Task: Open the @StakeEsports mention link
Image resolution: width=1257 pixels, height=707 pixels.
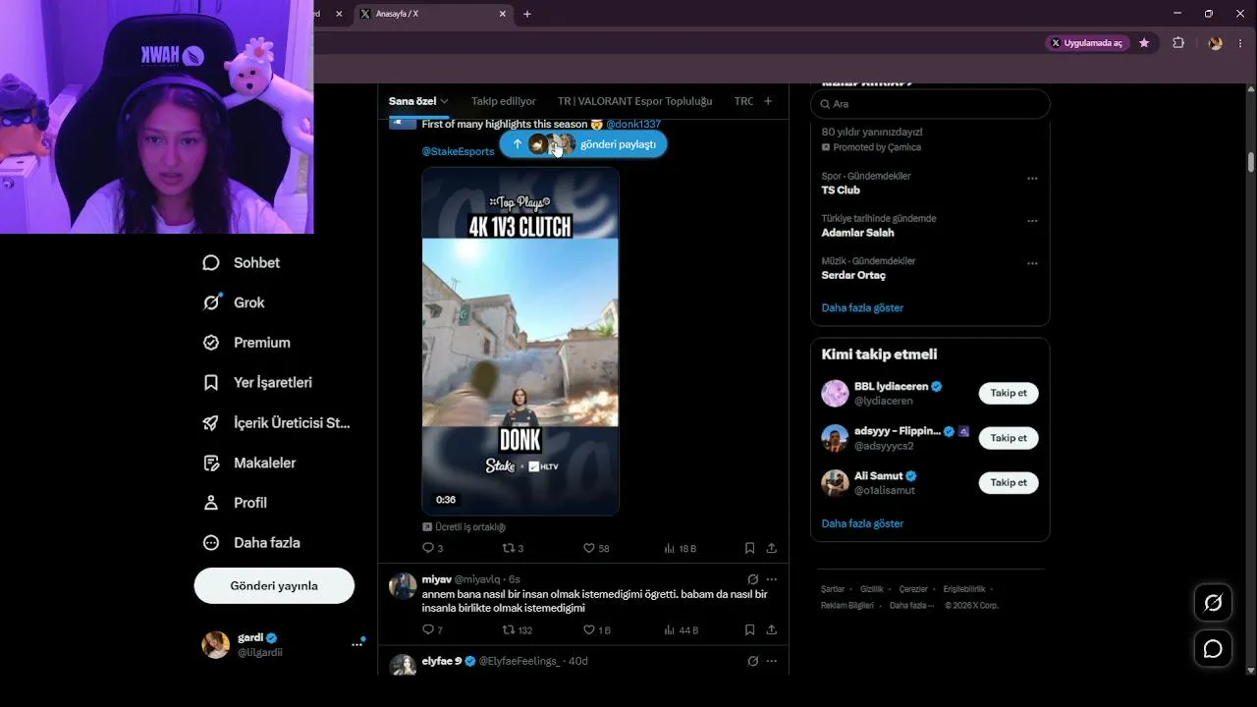Action: tap(458, 151)
